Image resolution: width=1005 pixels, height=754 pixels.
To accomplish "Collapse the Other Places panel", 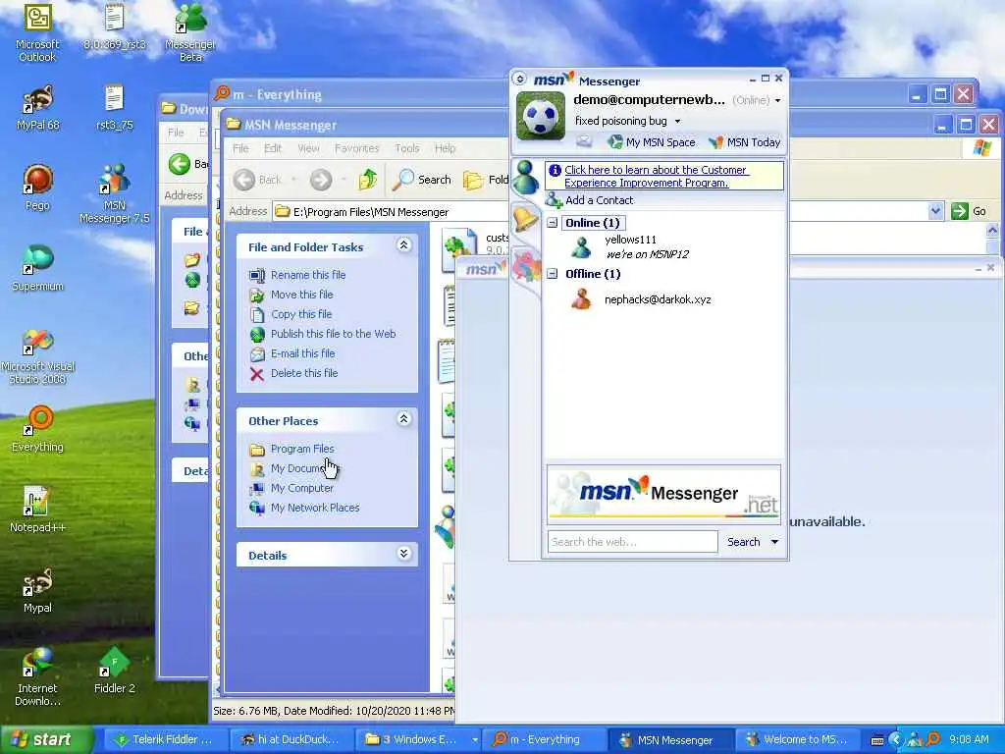I will tap(403, 418).
